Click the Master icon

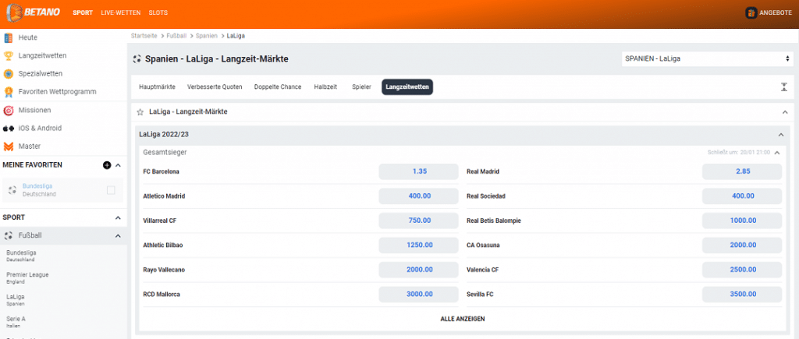click(8, 147)
